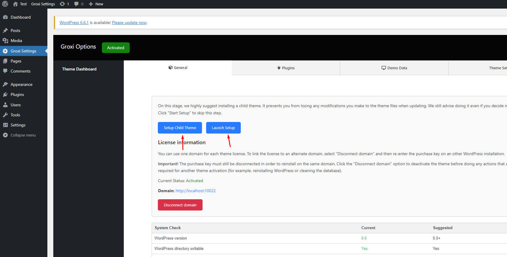The height and width of the screenshot is (257, 507).
Task: Click the suggested value 5.0+
Action: pyautogui.click(x=437, y=238)
